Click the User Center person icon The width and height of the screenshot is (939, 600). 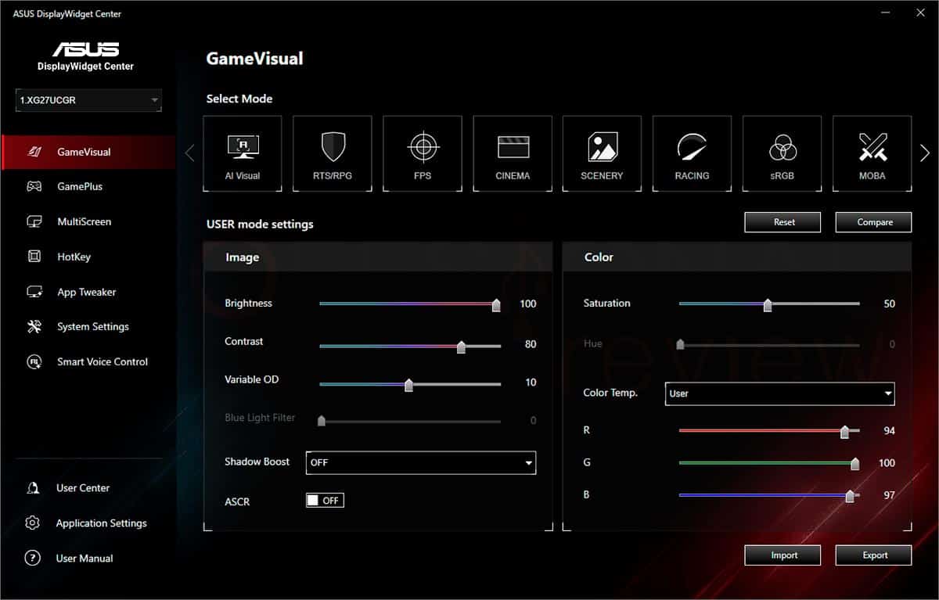(x=33, y=488)
